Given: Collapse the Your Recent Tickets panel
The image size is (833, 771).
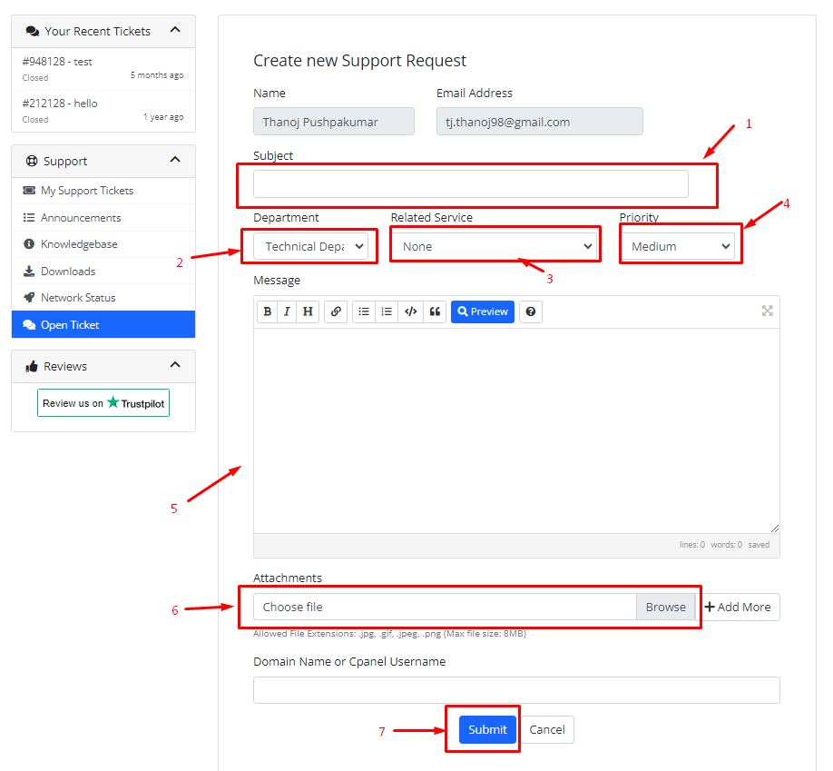Looking at the screenshot, I should tap(174, 31).
